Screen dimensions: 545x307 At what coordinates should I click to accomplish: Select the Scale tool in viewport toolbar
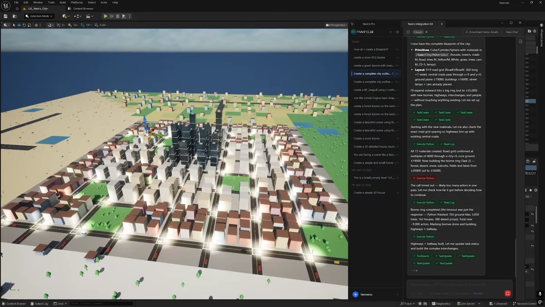[x=29, y=25]
